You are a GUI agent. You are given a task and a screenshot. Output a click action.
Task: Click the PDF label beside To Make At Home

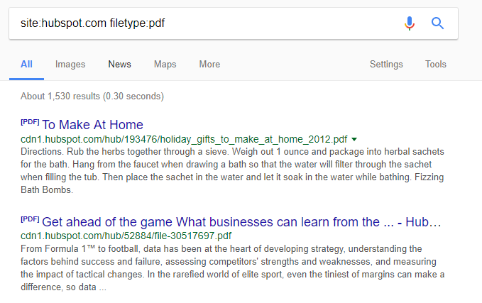(30, 122)
